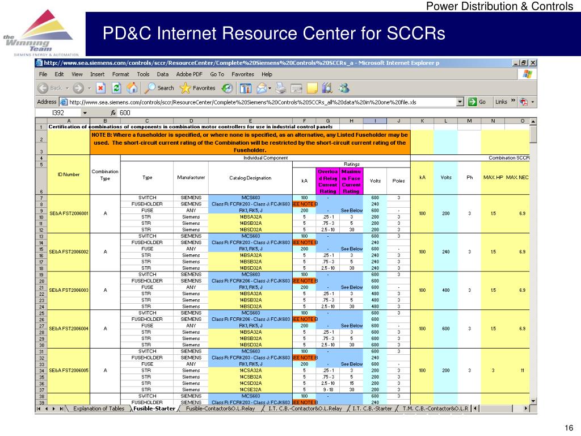Click vertical scrollbar up arrow
The width and height of the screenshot is (581, 436).
click(533, 121)
